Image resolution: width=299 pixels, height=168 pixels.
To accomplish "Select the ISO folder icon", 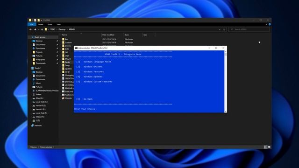I will point(63,52).
